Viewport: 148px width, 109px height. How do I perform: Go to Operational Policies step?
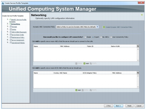18,43
